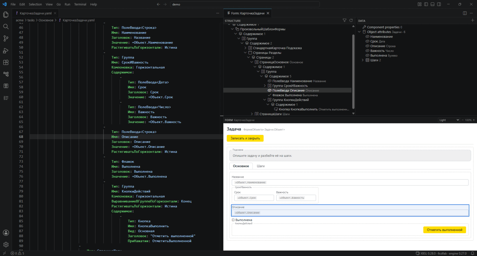The image size is (477, 256).
Task: Toggle bottom Panel from title bar
Action: click(432, 4)
